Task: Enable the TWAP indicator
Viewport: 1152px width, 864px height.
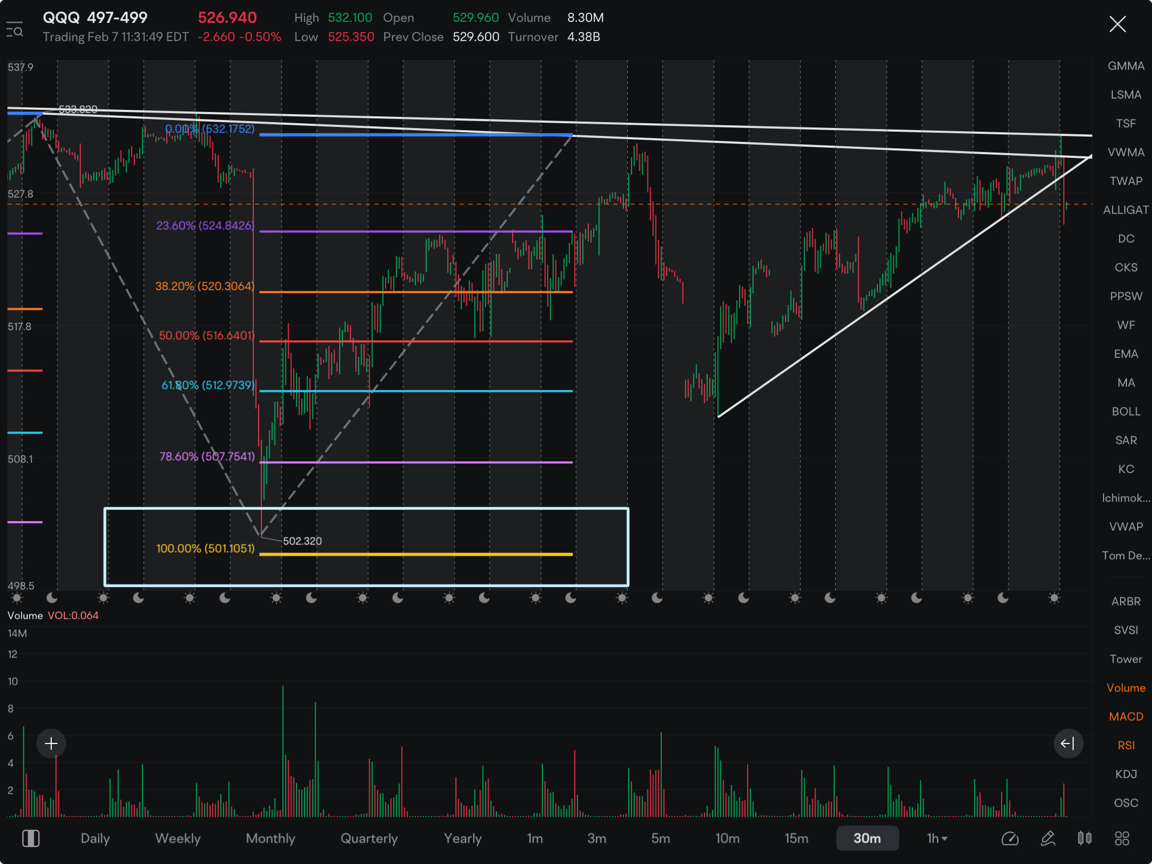Action: click(x=1126, y=181)
